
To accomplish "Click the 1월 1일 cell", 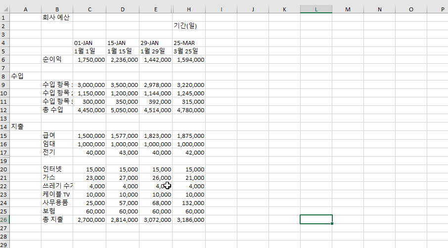I will 90,51.
